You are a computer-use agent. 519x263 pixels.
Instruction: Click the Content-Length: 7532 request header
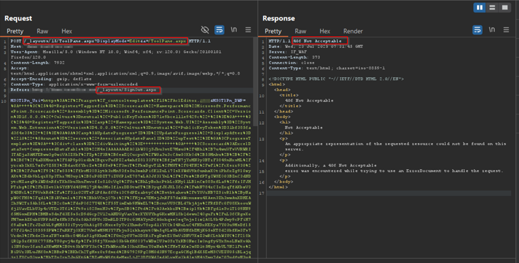point(37,63)
